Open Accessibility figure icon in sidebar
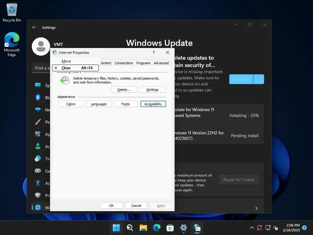The image size is (313, 235). click(38, 183)
